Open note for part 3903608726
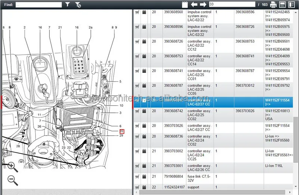 coord(144,41)
